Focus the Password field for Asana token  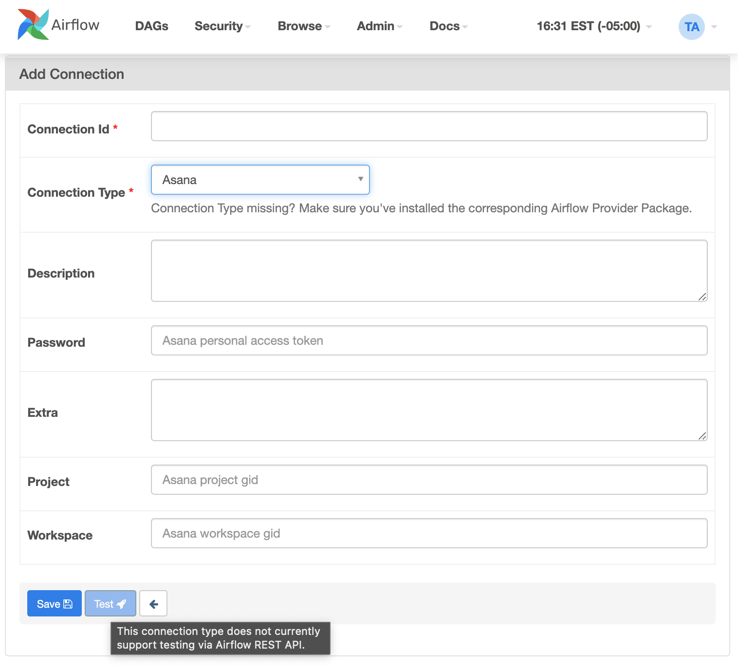click(x=429, y=340)
